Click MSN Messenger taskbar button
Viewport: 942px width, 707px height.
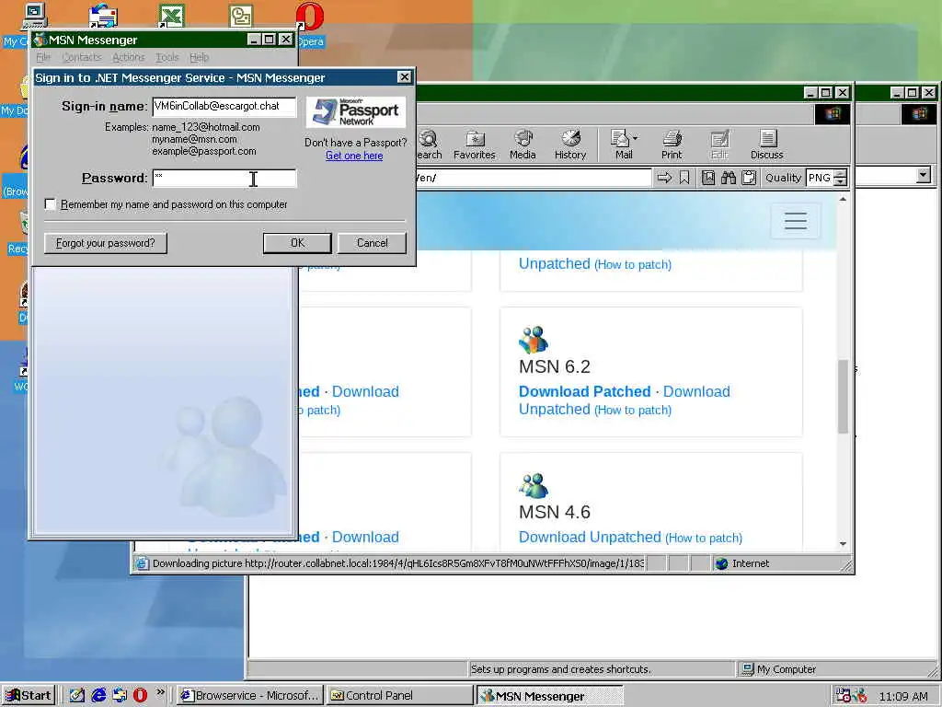(x=549, y=696)
